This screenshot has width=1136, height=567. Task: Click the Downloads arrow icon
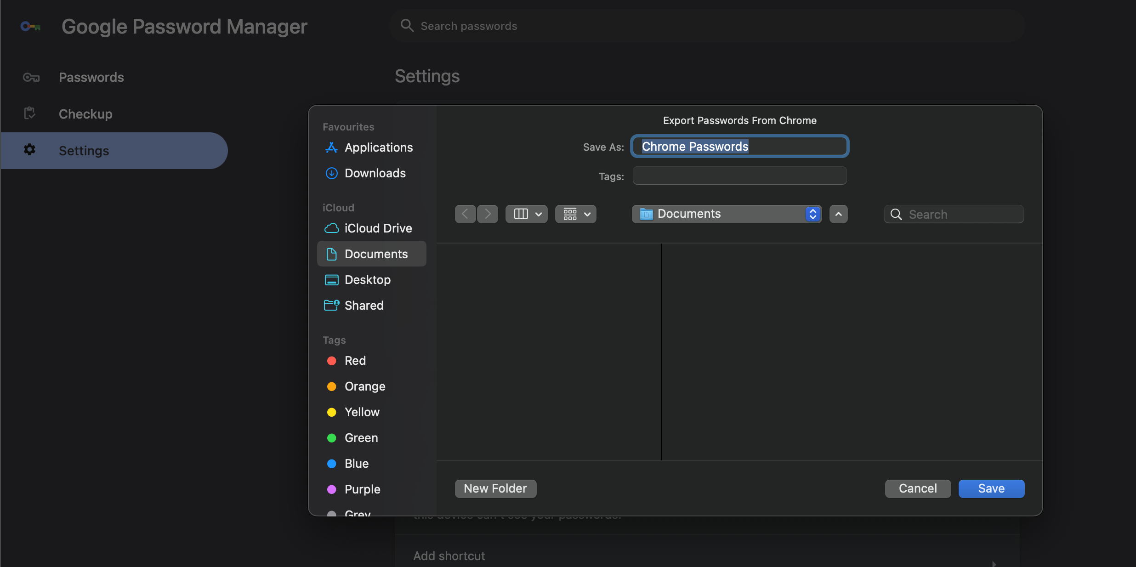click(x=331, y=173)
